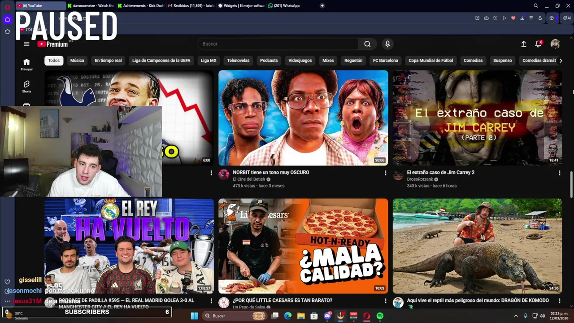
Task: Click the Windows taskbar Buscar search box
Action: tap(235, 316)
